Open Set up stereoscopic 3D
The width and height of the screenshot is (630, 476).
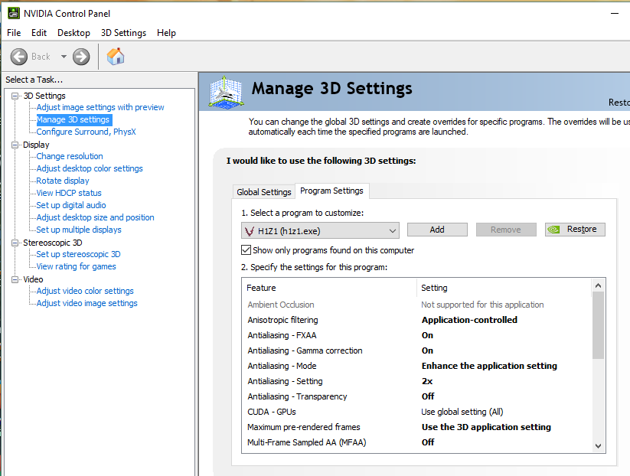pyautogui.click(x=78, y=254)
